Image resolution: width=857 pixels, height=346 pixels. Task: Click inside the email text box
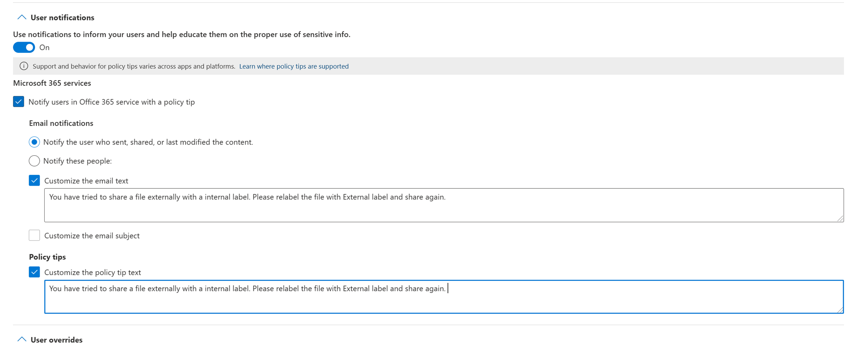click(x=444, y=205)
